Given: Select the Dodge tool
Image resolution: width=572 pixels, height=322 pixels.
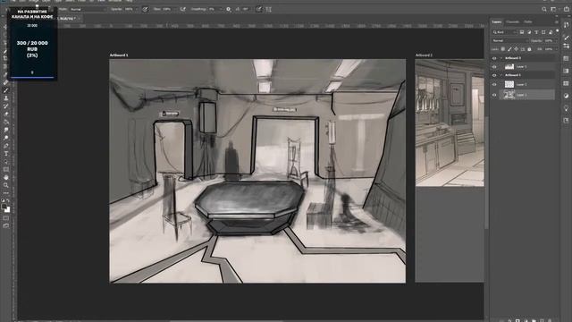Looking at the screenshot, I should (6, 138).
